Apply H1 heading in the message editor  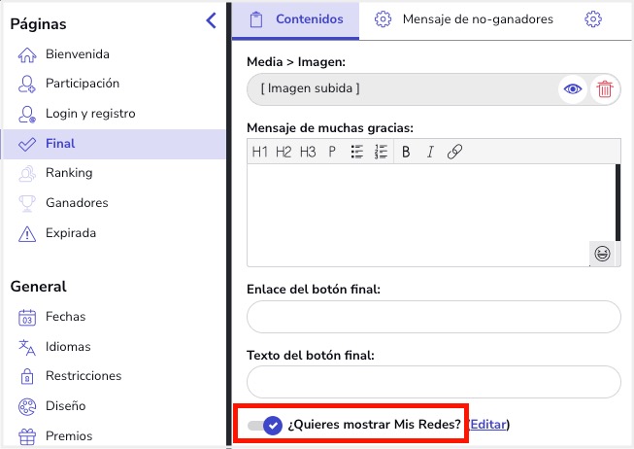click(259, 152)
